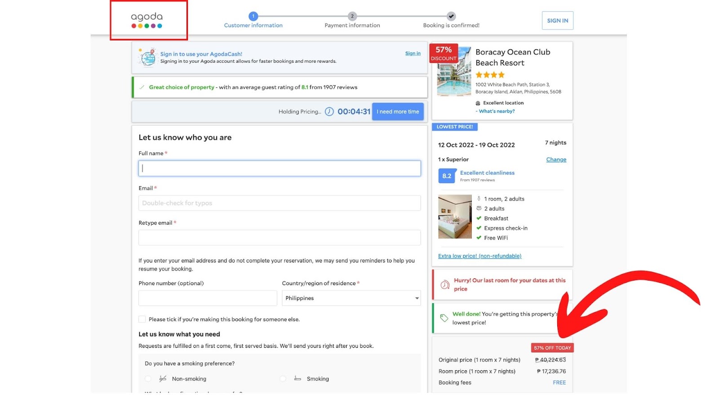Click the Excellent cleanliness text

point(487,173)
